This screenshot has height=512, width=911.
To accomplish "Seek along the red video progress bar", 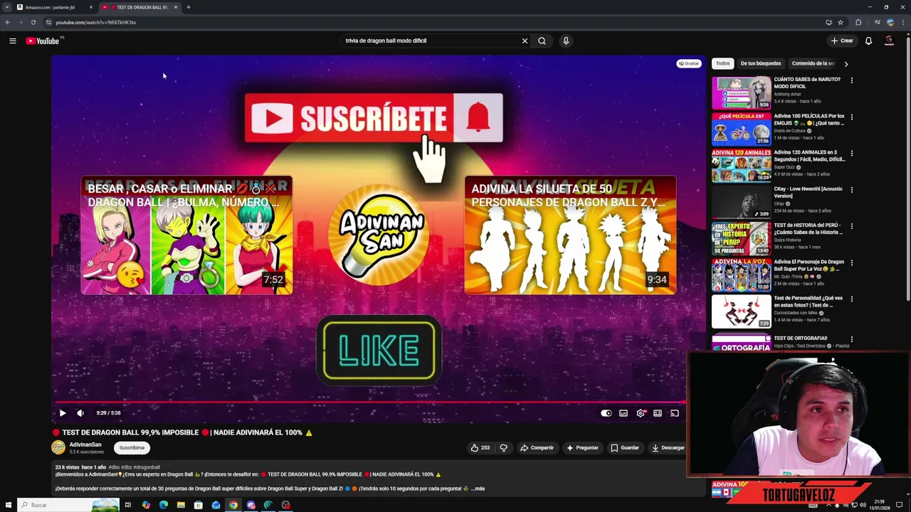I will (x=370, y=402).
